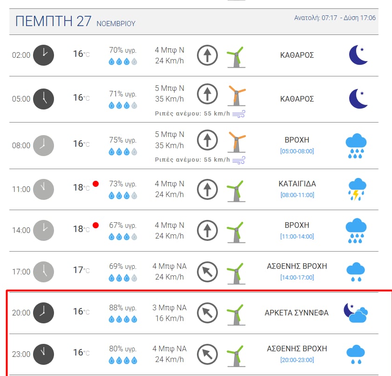The image size is (392, 376).
Task: Click the sunrise and sunset times text
Action: pos(335,18)
